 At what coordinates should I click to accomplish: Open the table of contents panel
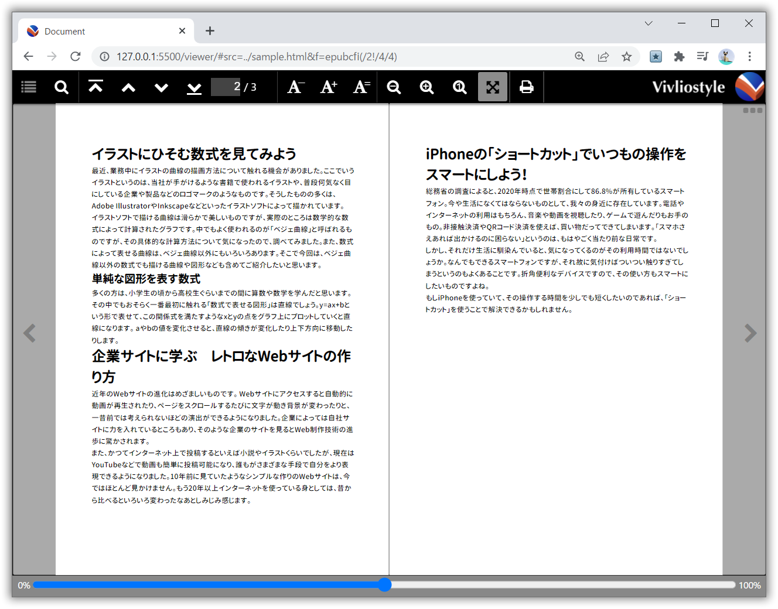click(x=28, y=87)
